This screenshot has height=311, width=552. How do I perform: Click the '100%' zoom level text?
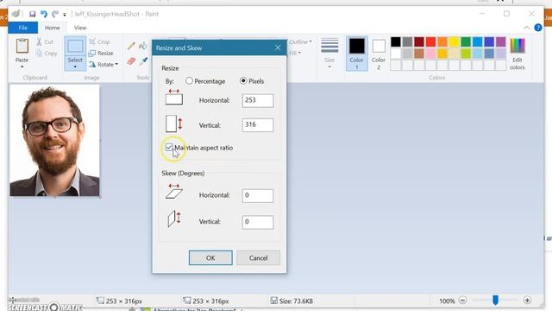click(447, 301)
